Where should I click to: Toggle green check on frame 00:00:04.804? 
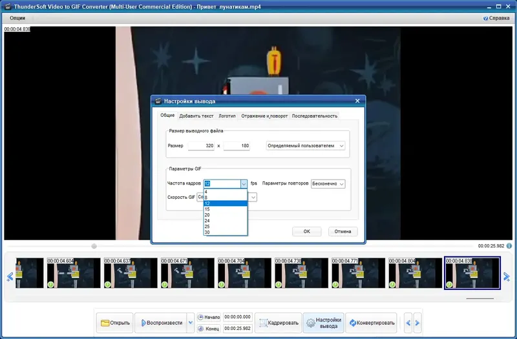pyautogui.click(x=392, y=284)
